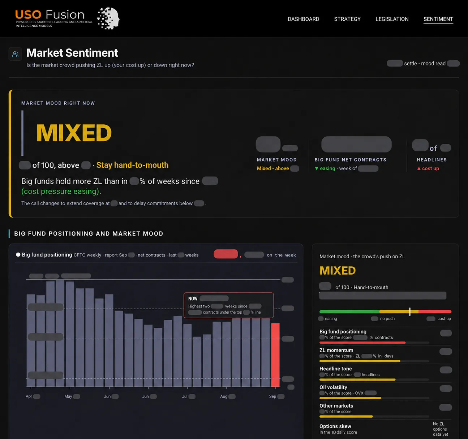This screenshot has height=439, width=468.
Task: Click the NOW tooltip box in chart
Action: (x=229, y=305)
